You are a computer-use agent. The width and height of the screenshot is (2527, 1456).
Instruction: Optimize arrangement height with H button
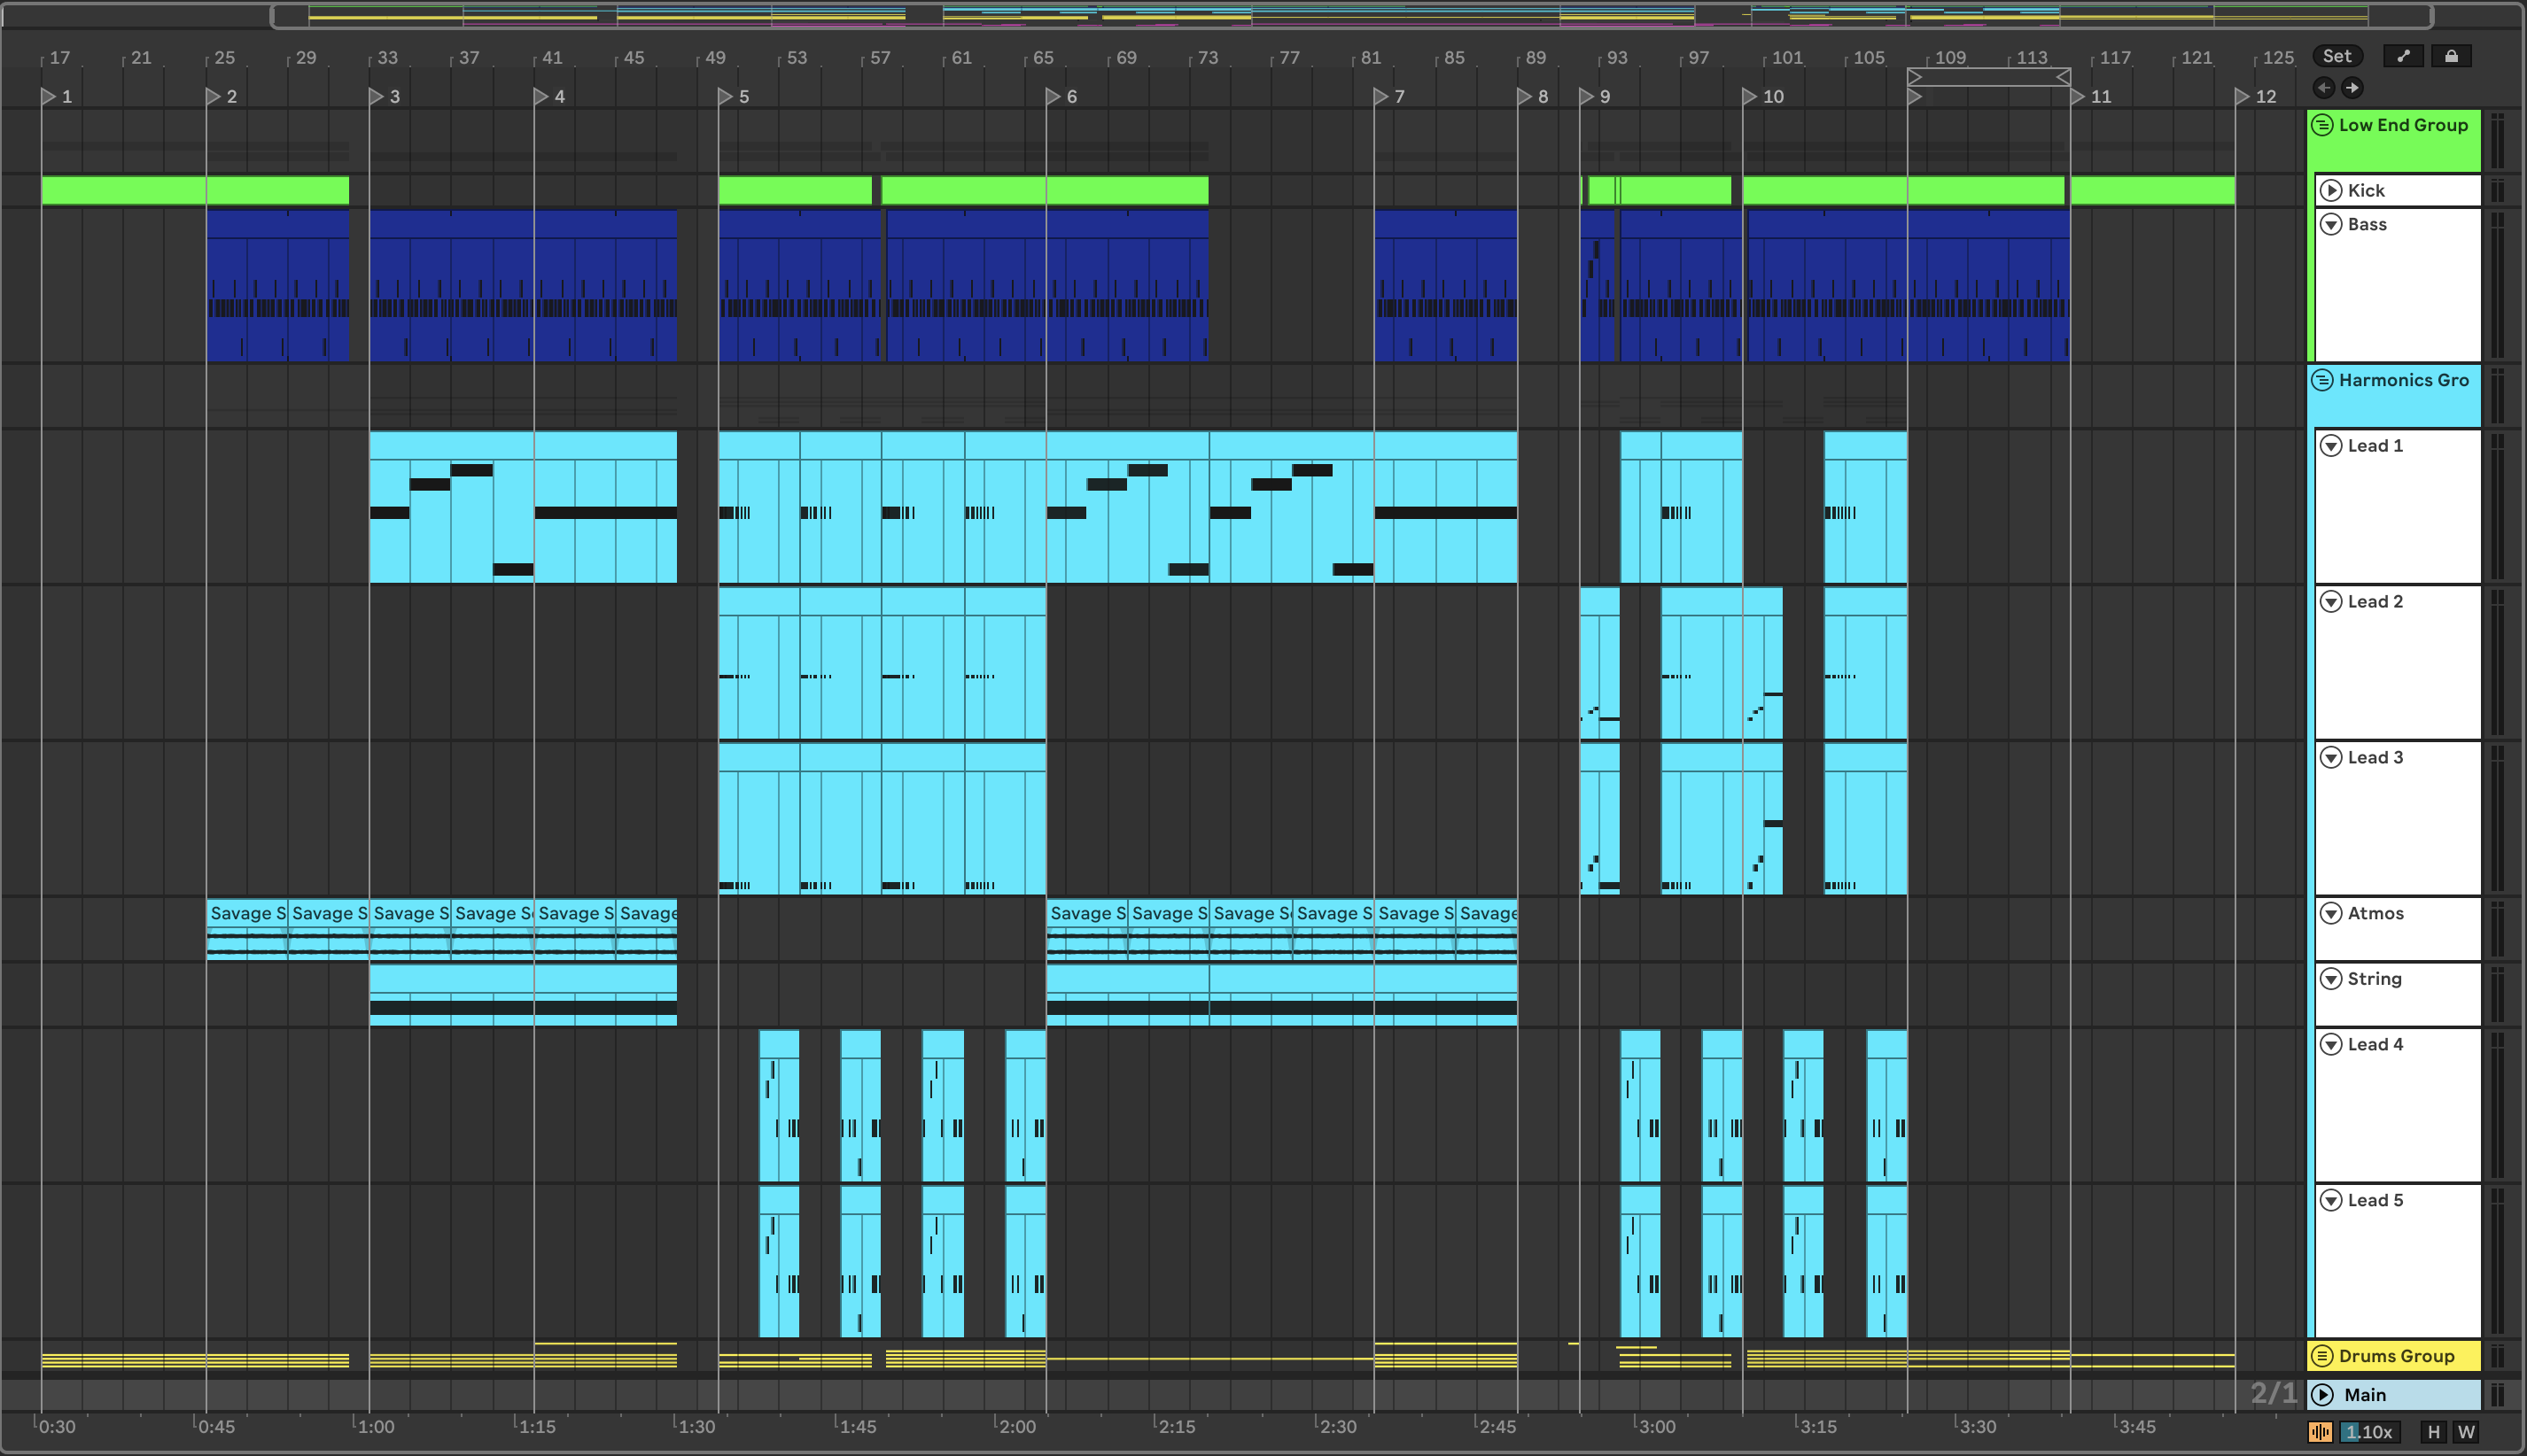coord(2434,1432)
